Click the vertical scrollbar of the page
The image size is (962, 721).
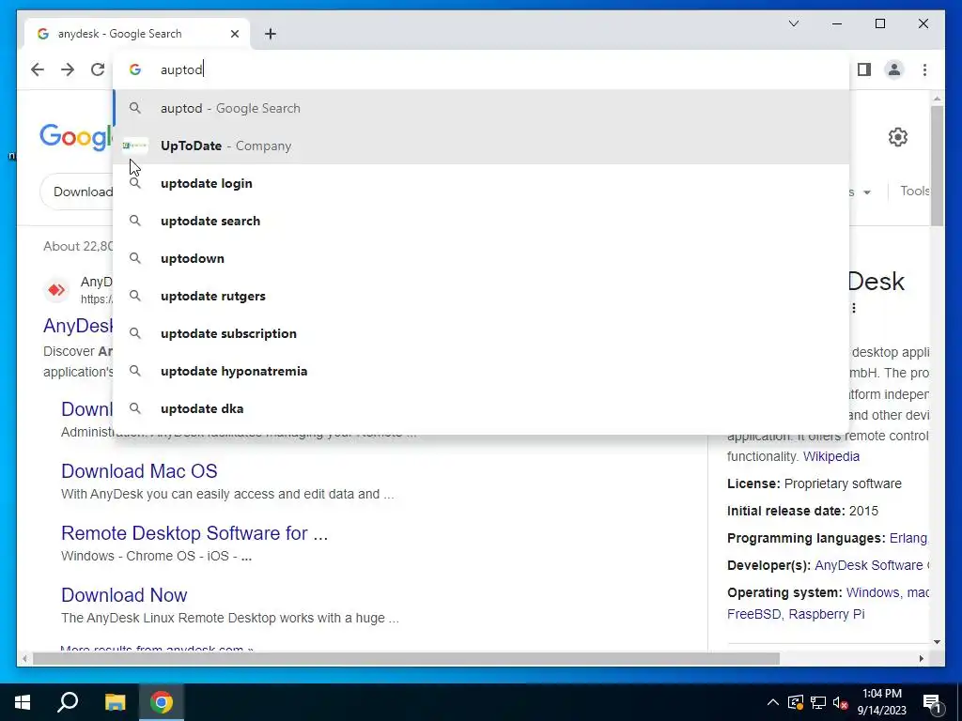click(x=937, y=165)
